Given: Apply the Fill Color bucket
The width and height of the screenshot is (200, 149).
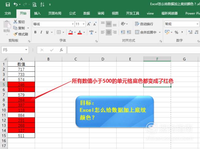Looking at the screenshot, I should pyautogui.click(x=70, y=32).
